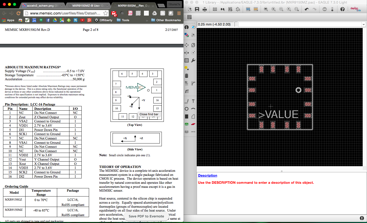Screen dimensions: 367x223
Task: Bookmark page with star icon
Action: point(105,13)
